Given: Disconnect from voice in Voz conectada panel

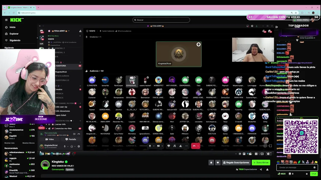Looking at the screenshot, I should (x=79, y=134).
